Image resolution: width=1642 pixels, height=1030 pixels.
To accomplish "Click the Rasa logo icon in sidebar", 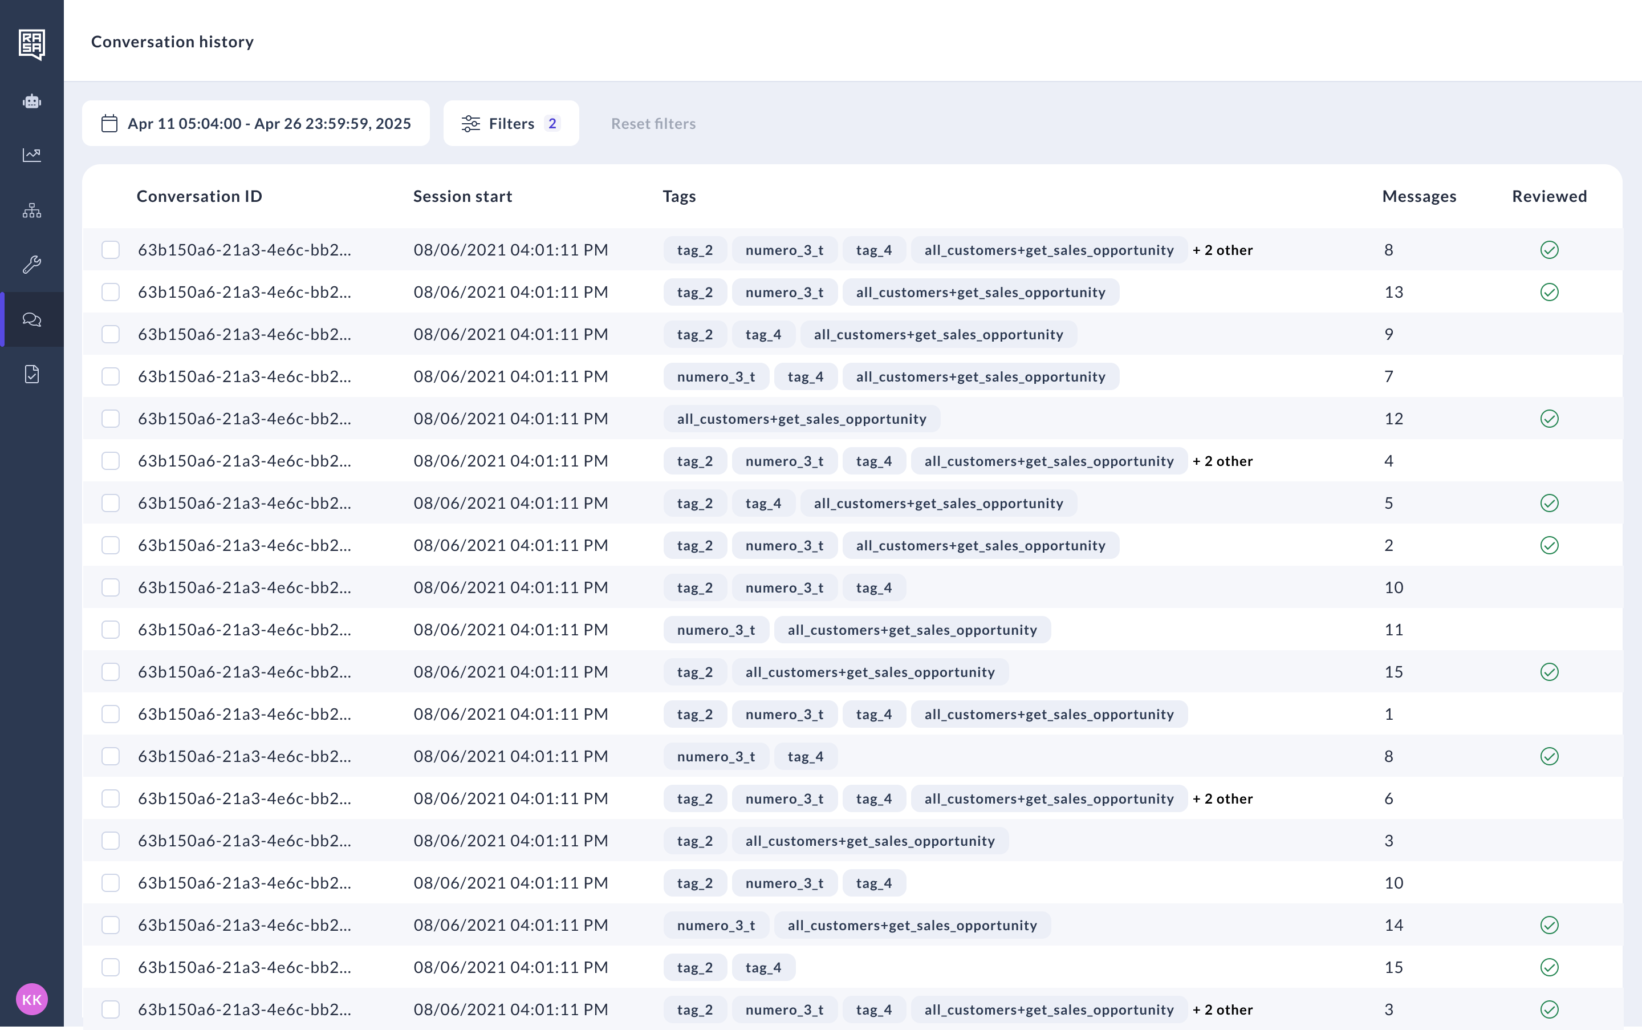I will (31, 44).
